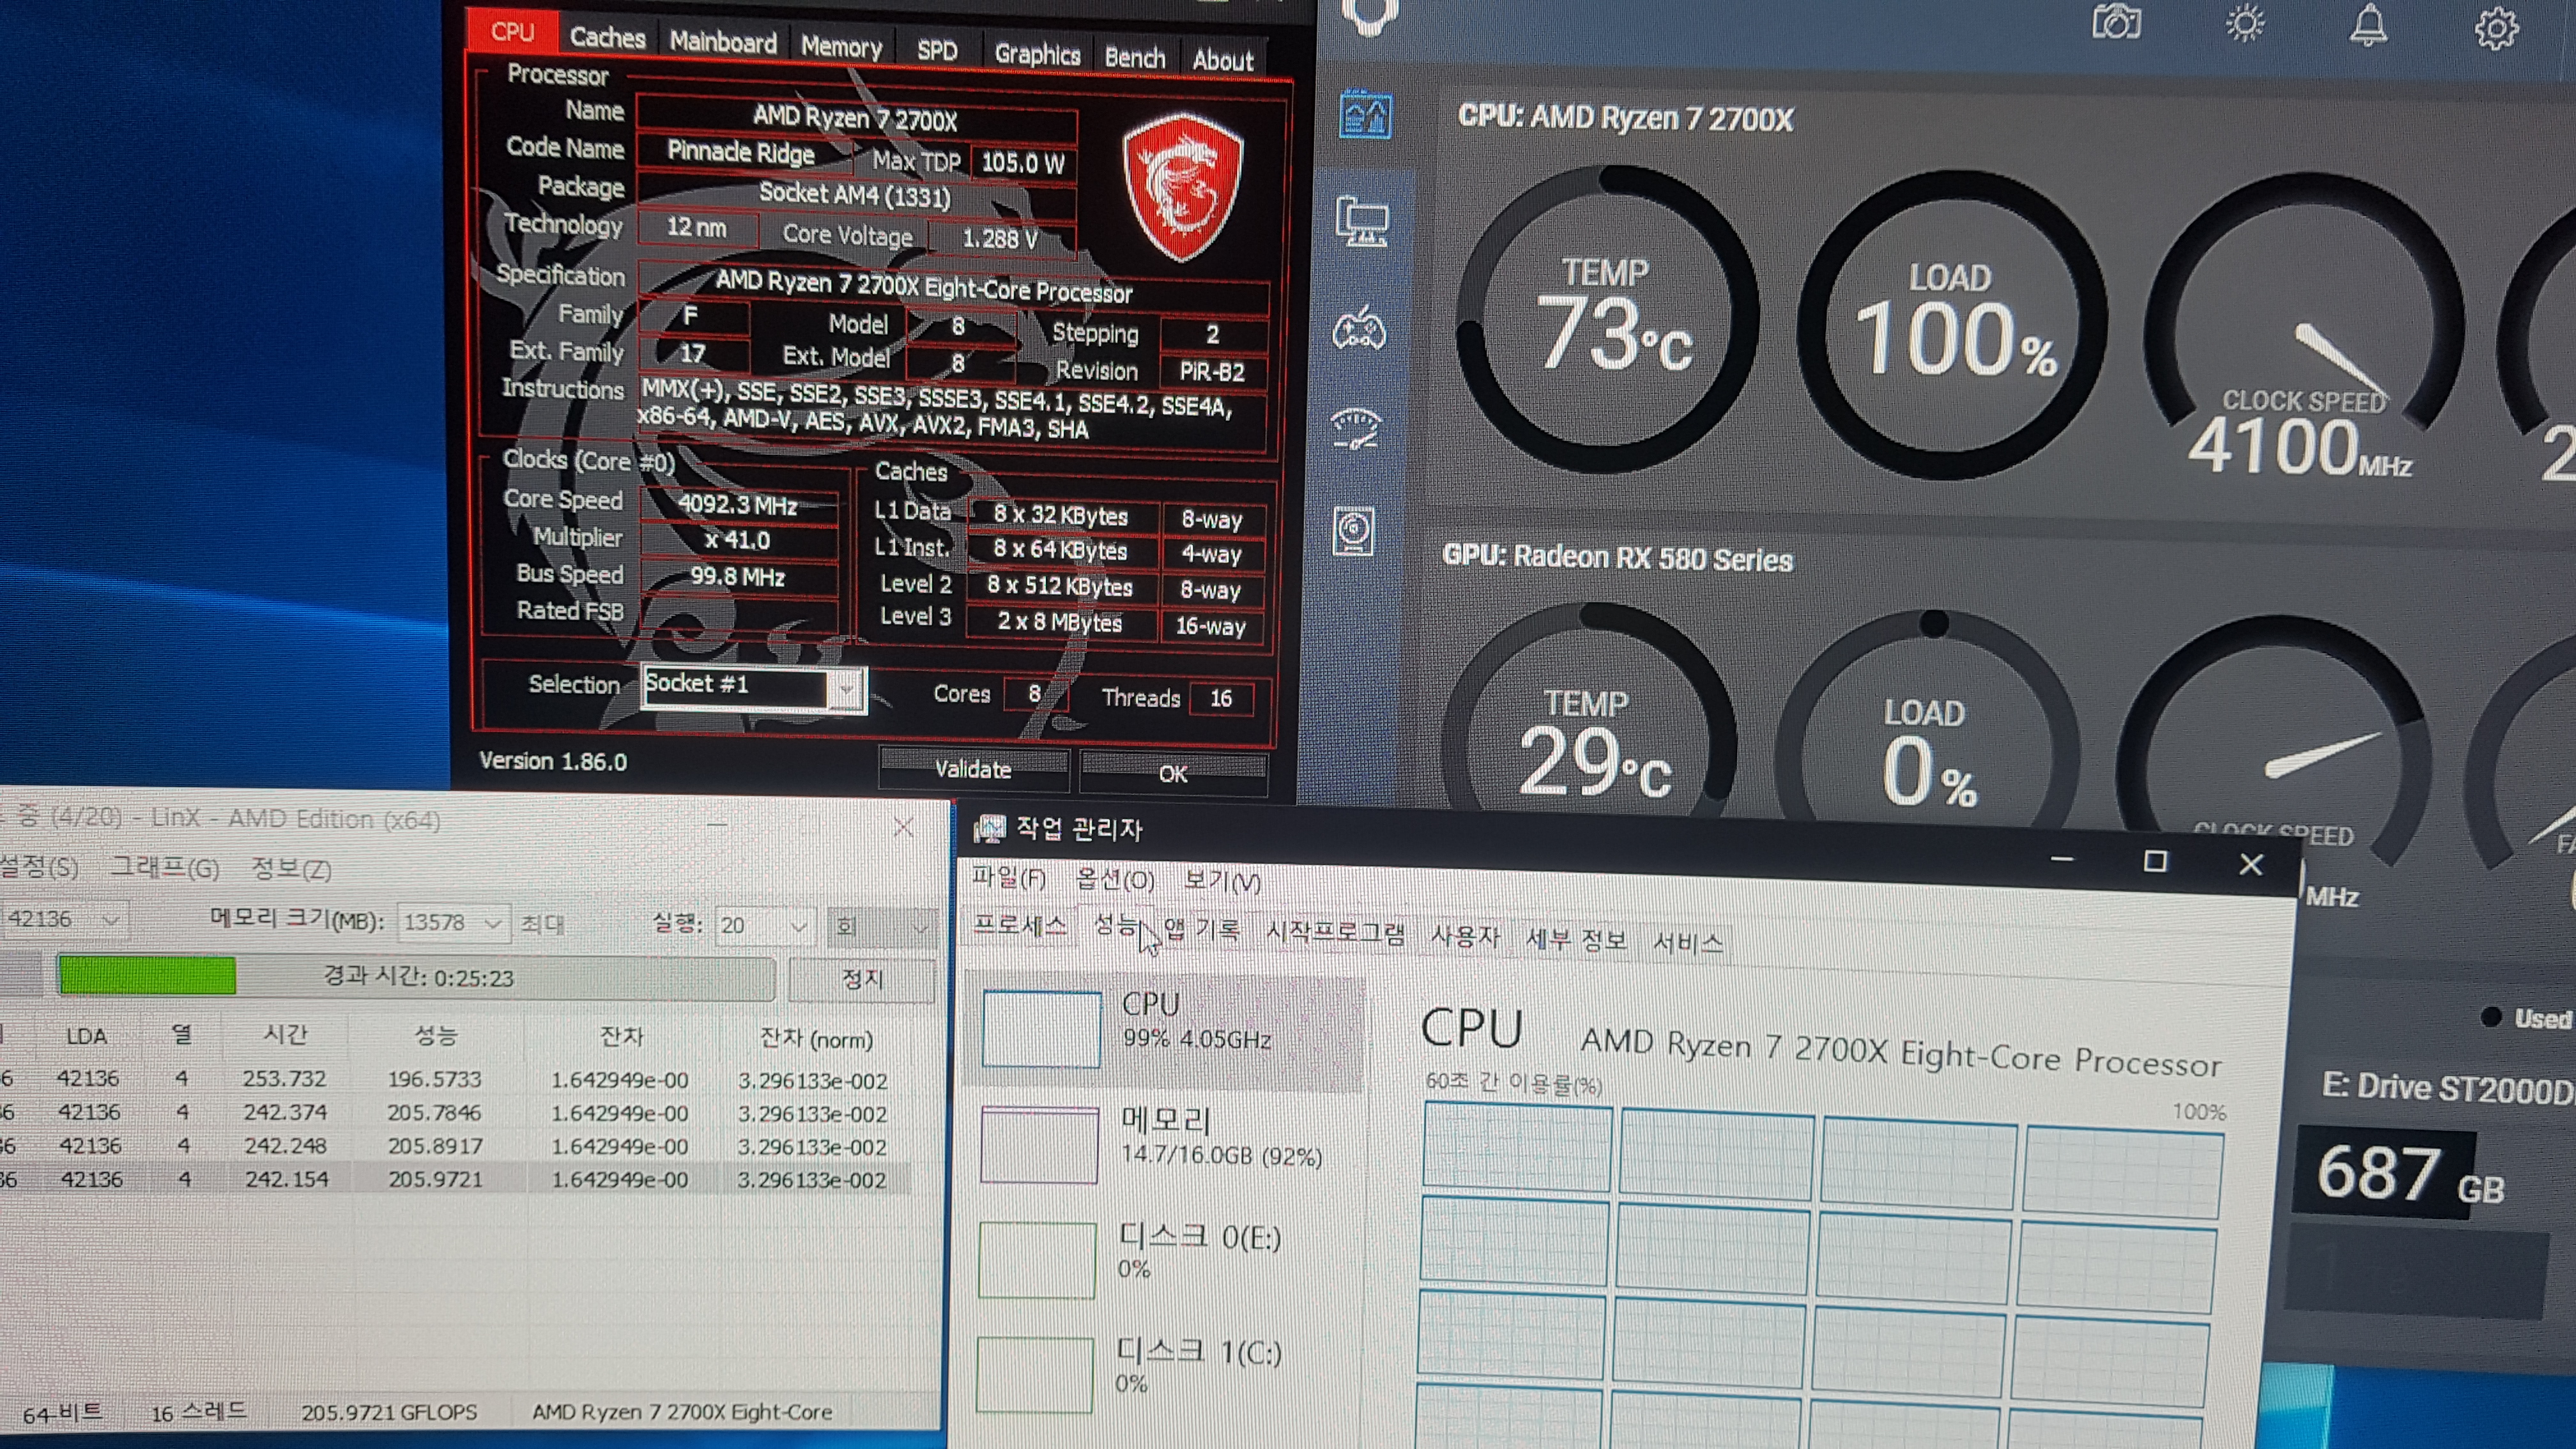Open the screenshot camera icon in MSI app
Viewport: 2576px width, 1449px height.
2116,21
